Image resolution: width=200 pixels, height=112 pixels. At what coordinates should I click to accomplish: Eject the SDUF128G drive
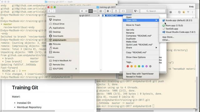tap(76, 69)
